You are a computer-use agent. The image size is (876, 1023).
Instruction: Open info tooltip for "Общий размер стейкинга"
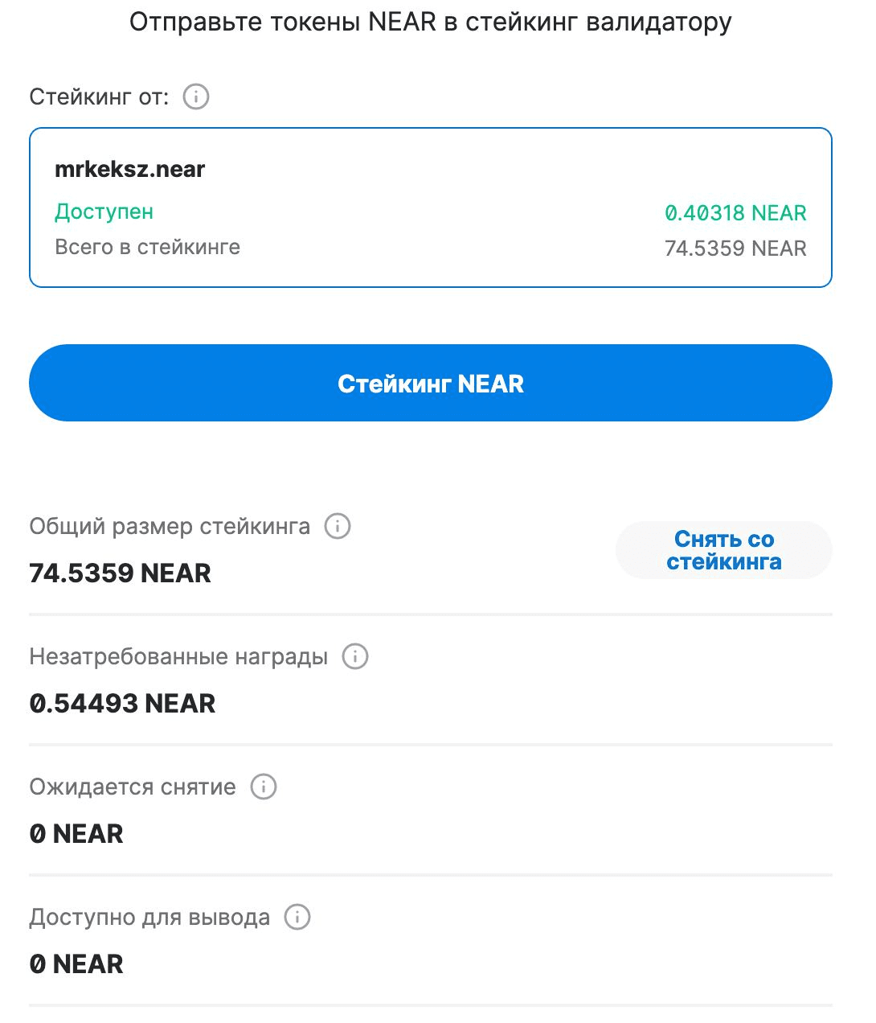coord(338,527)
